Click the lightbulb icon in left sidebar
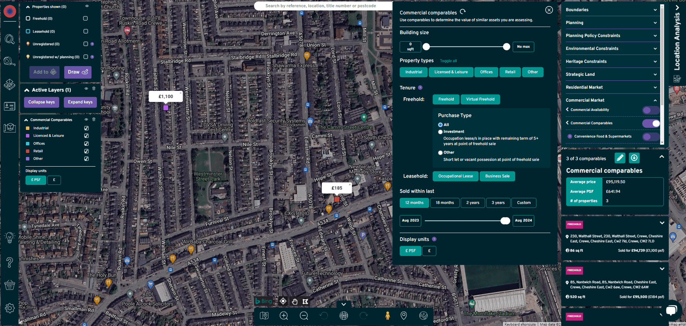This screenshot has width=686, height=326. pos(10,237)
